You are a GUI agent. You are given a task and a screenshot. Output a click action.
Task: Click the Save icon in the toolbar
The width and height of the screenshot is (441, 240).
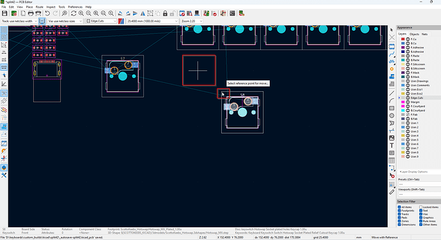point(4,13)
